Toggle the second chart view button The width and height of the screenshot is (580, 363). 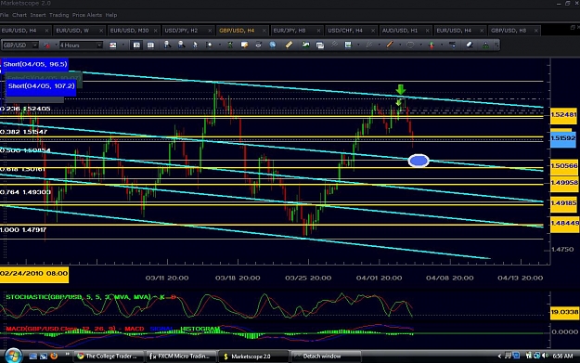tap(150, 45)
